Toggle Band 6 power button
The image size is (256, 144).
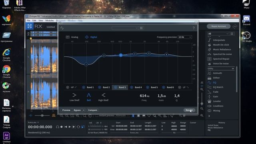(x=164, y=87)
